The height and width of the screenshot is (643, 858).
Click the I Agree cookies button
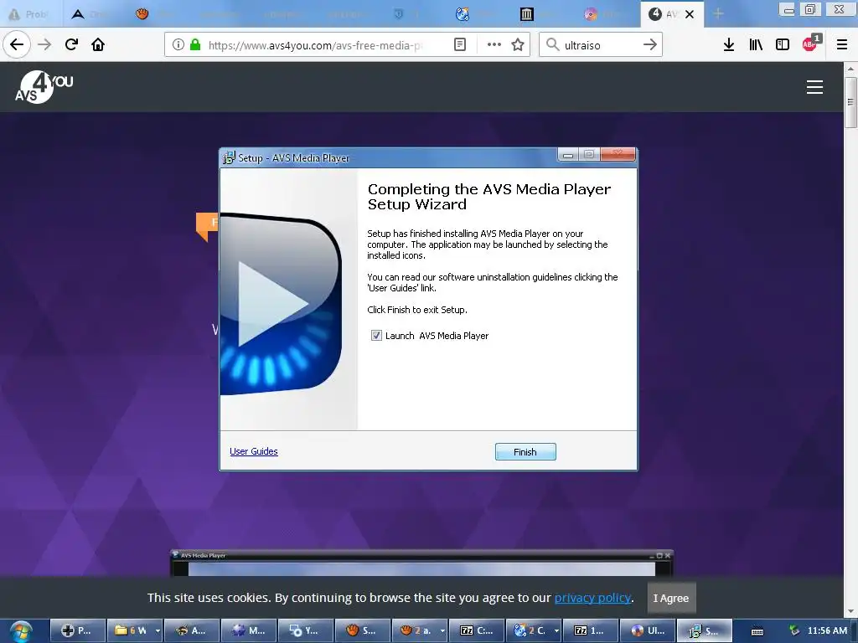671,598
